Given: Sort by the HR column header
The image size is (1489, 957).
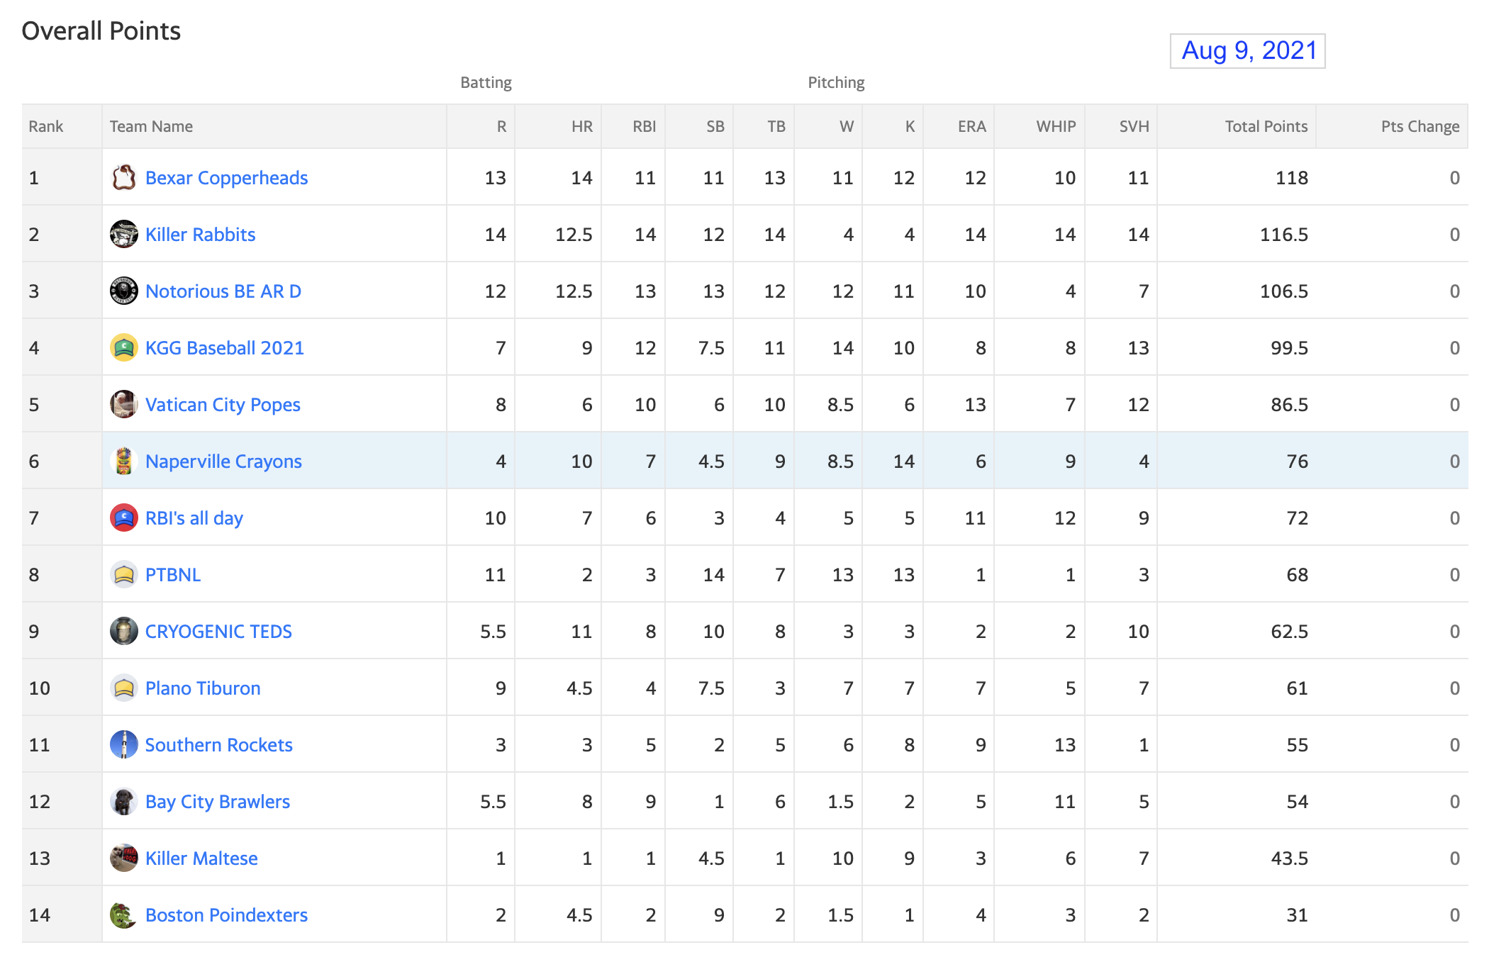Looking at the screenshot, I should [582, 126].
